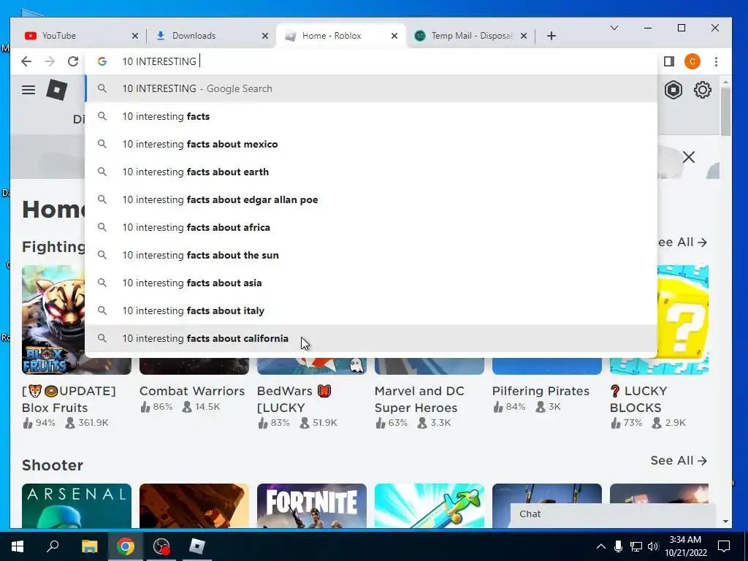Reload the page with the refresh icon

point(73,61)
